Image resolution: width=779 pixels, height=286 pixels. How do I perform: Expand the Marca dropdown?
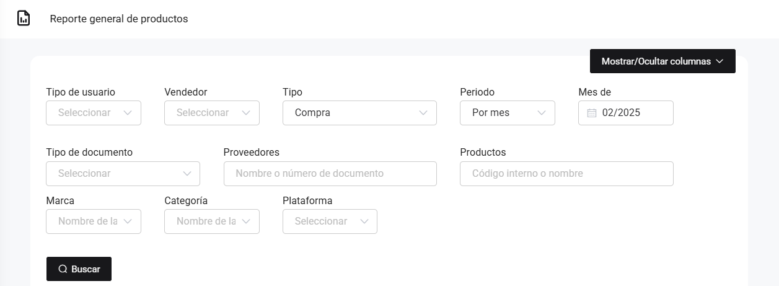[x=93, y=221]
